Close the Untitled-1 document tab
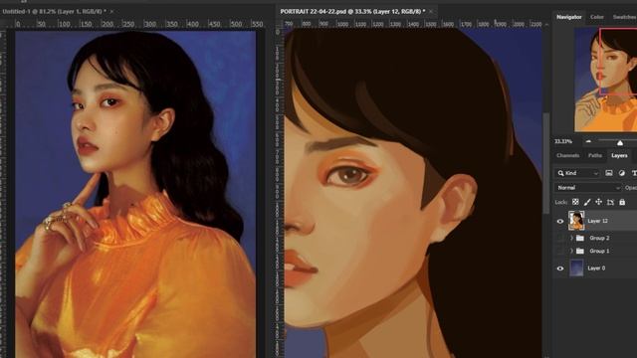This screenshot has width=637, height=358. click(x=112, y=11)
